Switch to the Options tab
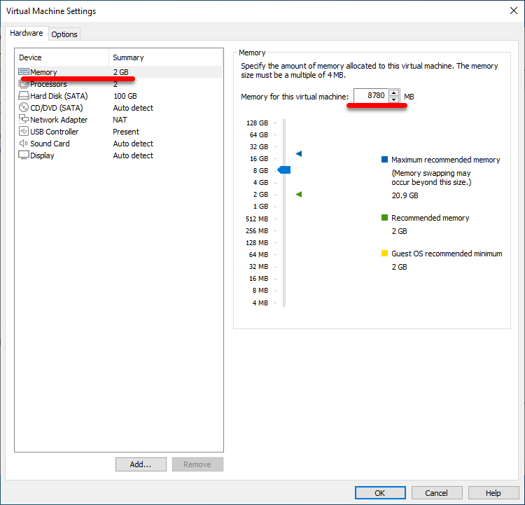Screen dimensions: 525x505 64,34
